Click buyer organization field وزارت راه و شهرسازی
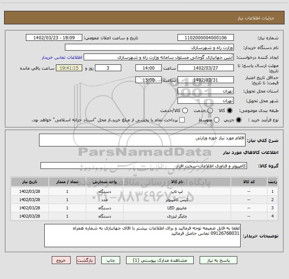Viewport: 289px width, 279px height. [x=149, y=48]
